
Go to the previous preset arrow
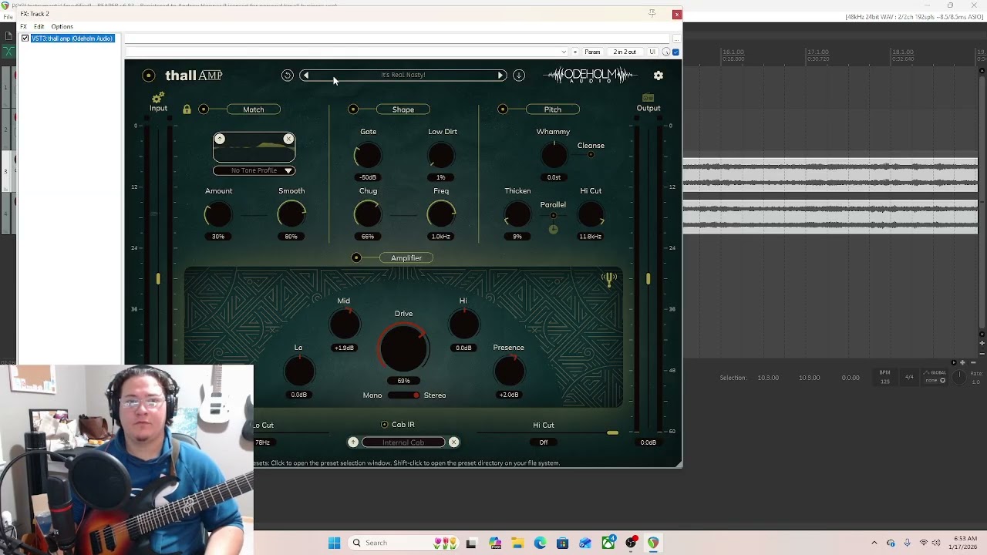click(306, 76)
